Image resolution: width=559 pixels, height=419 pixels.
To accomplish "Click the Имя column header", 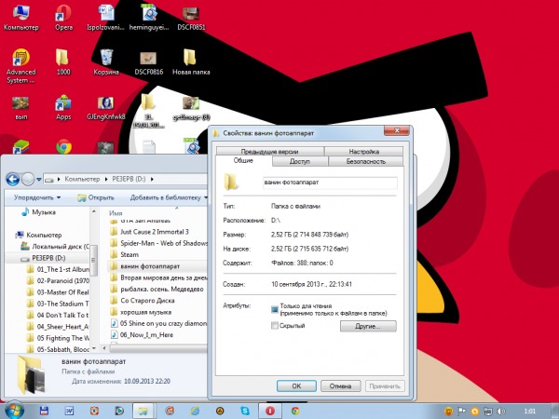I will tap(116, 213).
